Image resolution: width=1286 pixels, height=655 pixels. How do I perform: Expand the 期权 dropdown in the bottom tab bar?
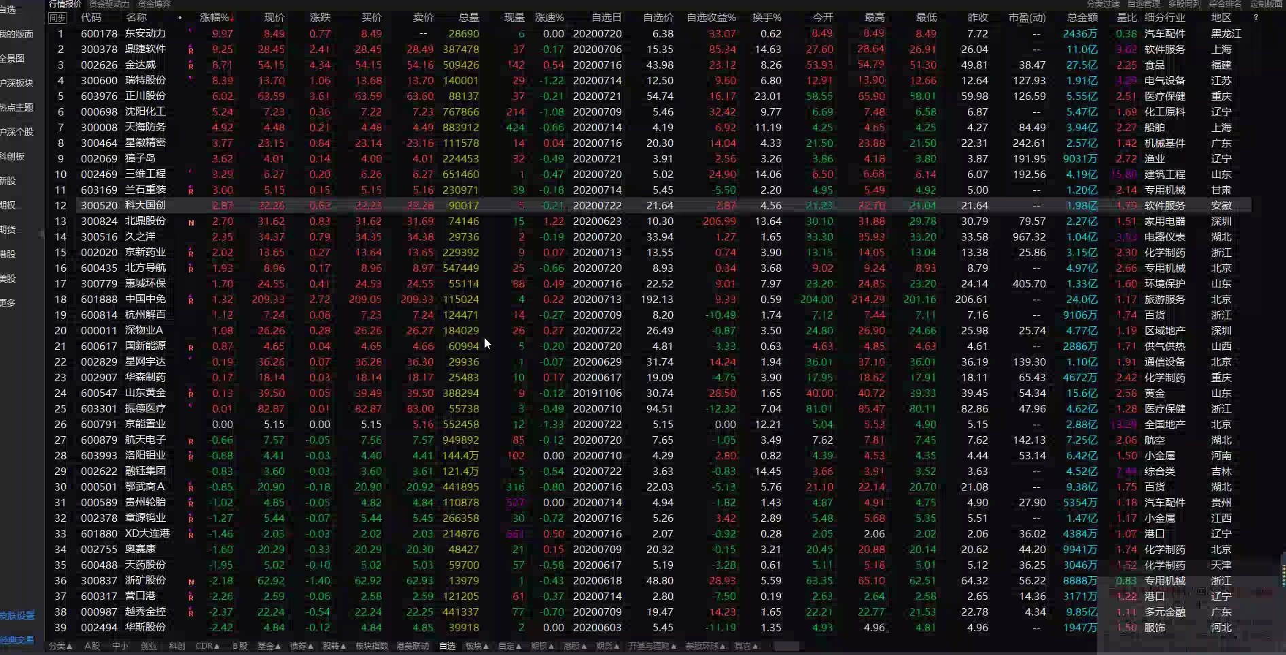(542, 646)
